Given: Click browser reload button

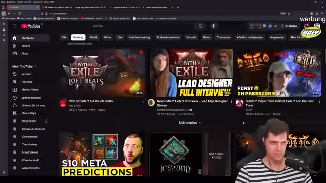Looking at the screenshot, I should click(x=20, y=14).
